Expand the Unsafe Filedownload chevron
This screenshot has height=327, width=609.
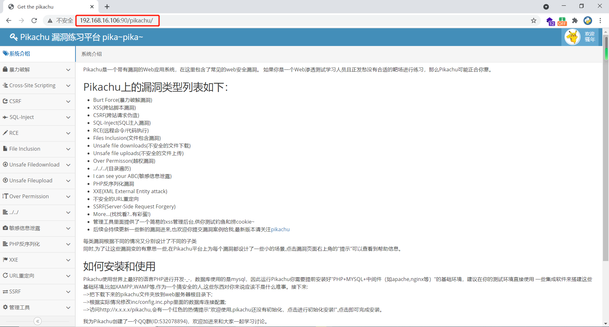tap(68, 165)
